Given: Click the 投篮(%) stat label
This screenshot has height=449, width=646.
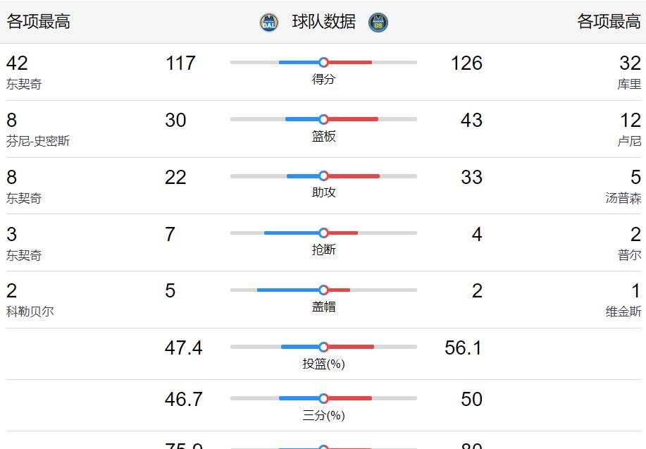Looking at the screenshot, I should (323, 364).
